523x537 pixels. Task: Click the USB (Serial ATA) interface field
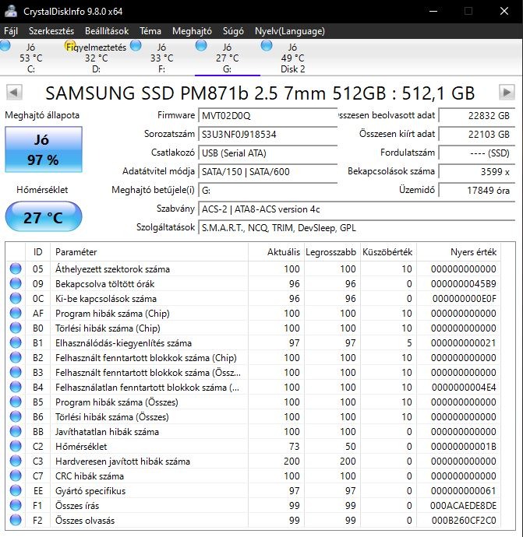pos(268,153)
